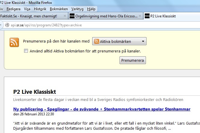Close the Orgelinvigning med Hans-Ola tab
The image size is (200, 133).
pos(140,16)
